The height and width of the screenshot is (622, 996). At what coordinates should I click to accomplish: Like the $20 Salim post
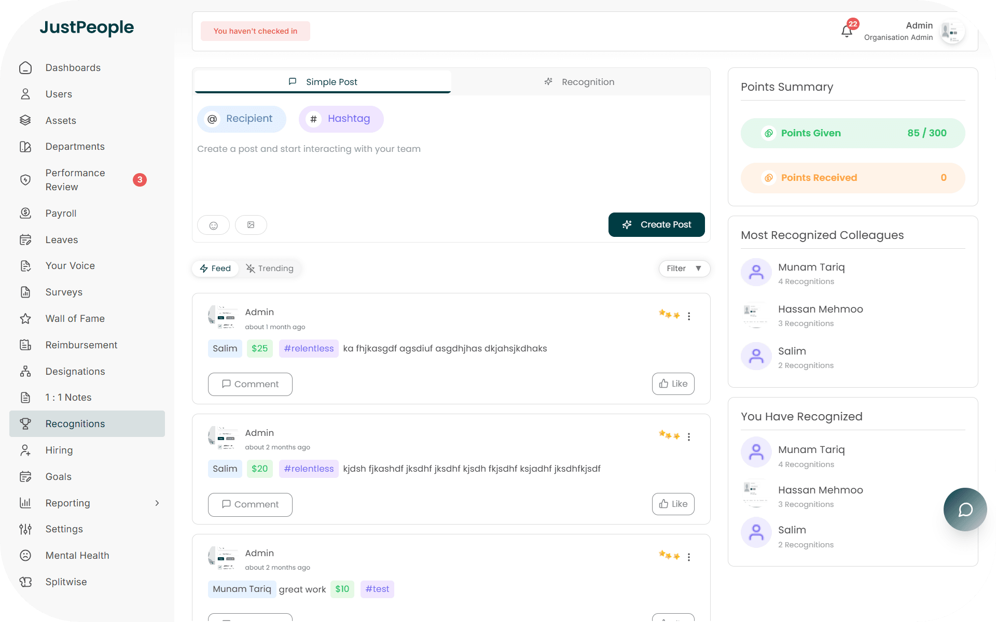(x=673, y=504)
